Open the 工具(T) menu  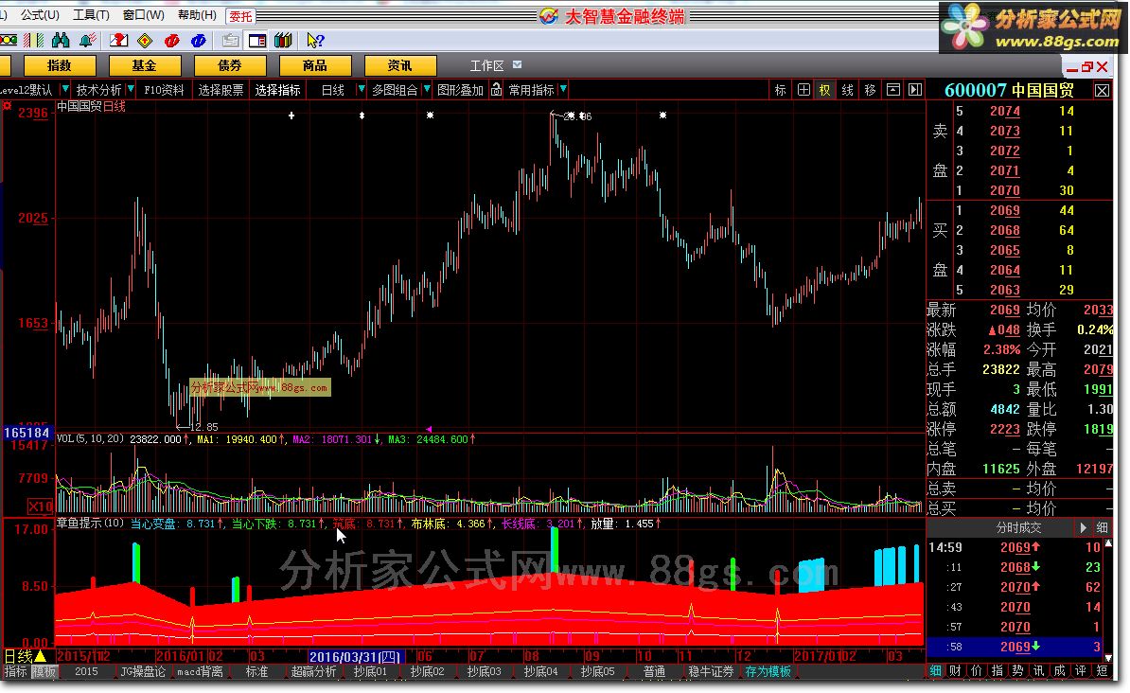(91, 15)
